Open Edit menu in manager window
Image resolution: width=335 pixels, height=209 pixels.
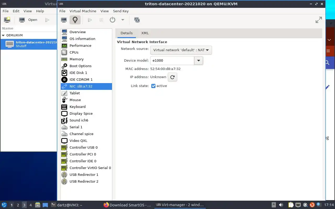(16, 11)
